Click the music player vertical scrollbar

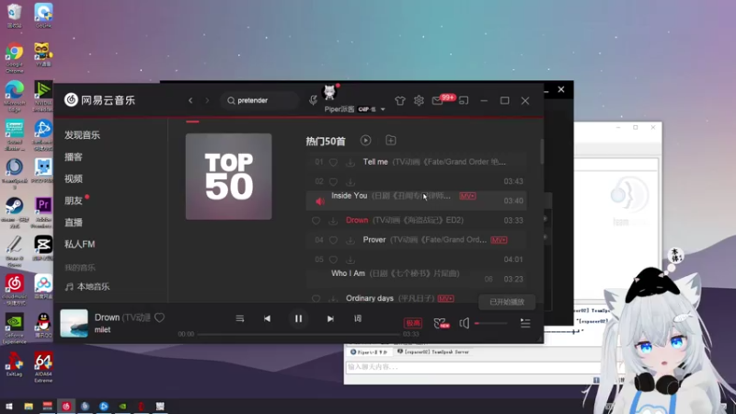[542, 151]
